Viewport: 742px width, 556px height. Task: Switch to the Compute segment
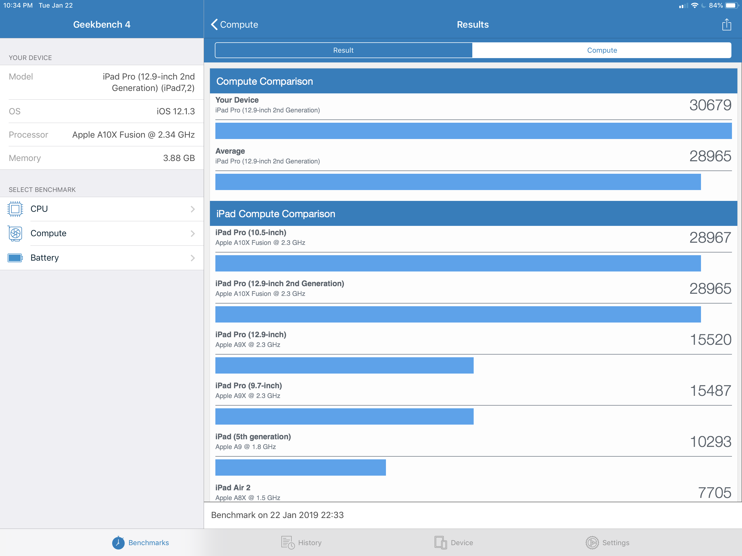tap(602, 50)
